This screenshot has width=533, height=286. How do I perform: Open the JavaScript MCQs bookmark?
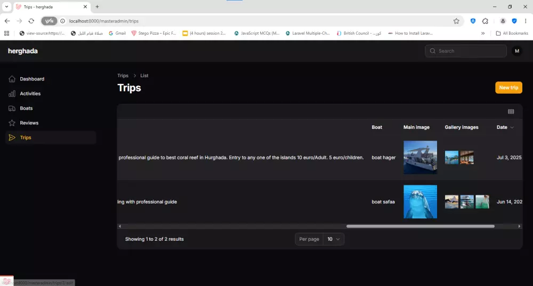(x=257, y=34)
